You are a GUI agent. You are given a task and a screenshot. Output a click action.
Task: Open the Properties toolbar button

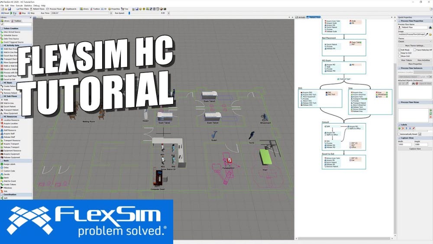point(114,9)
